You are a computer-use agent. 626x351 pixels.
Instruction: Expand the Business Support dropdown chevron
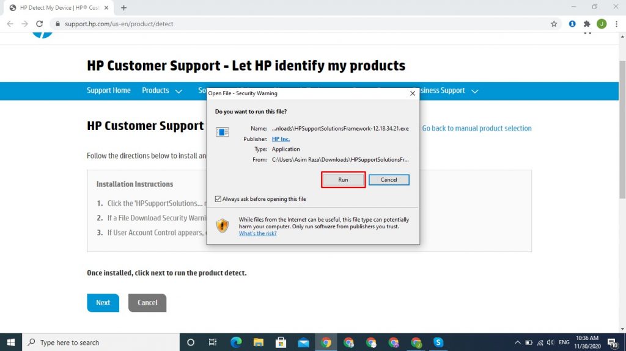tap(474, 91)
